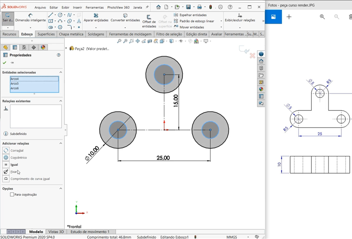This screenshot has height=239, width=352.
Task: Open the Chapa metálica tab
Action: 71,34
